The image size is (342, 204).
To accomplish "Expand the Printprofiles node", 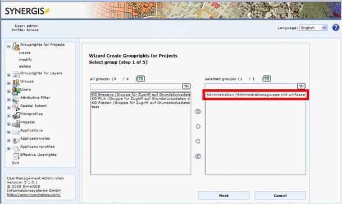I will pyautogui.click(x=9, y=116).
